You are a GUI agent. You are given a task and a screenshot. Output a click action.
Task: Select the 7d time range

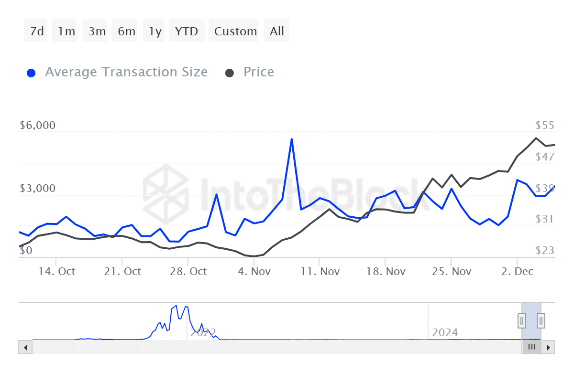coord(36,32)
